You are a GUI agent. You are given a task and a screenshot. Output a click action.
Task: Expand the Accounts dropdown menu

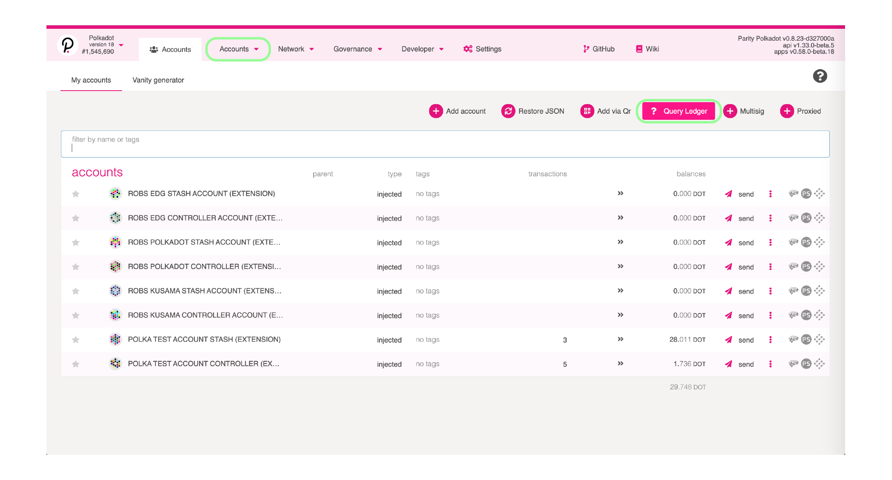[x=239, y=49]
